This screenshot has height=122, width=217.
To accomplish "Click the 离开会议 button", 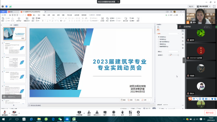I will [209, 113].
